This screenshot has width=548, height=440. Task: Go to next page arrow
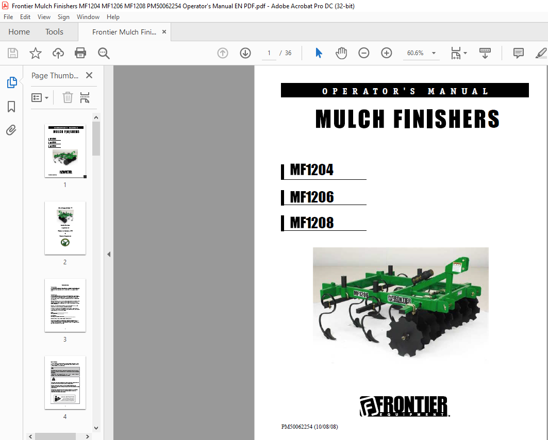245,53
